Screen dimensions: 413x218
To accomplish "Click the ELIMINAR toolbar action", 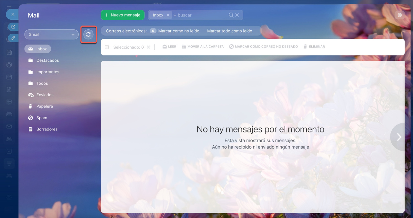I will tap(314, 47).
